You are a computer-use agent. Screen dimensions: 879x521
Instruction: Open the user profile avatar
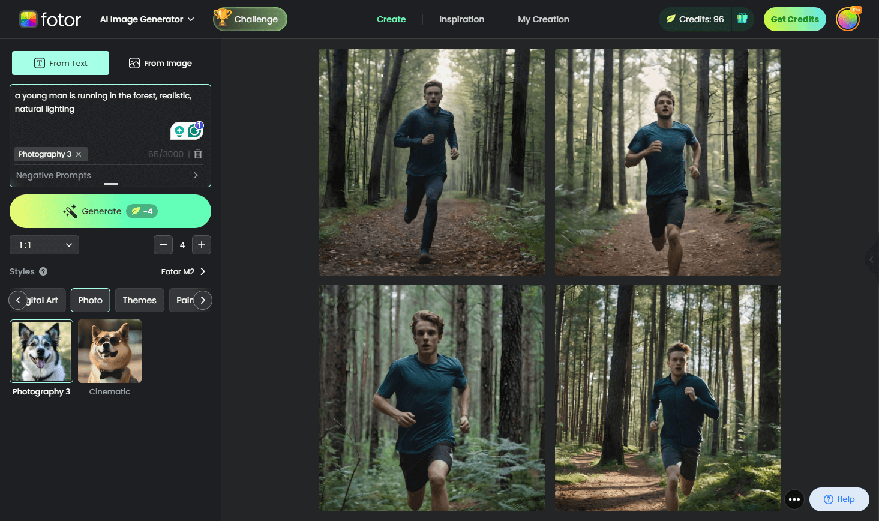848,19
